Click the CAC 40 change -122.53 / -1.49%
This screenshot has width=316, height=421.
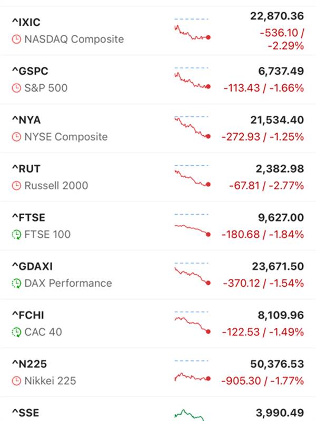point(263,332)
